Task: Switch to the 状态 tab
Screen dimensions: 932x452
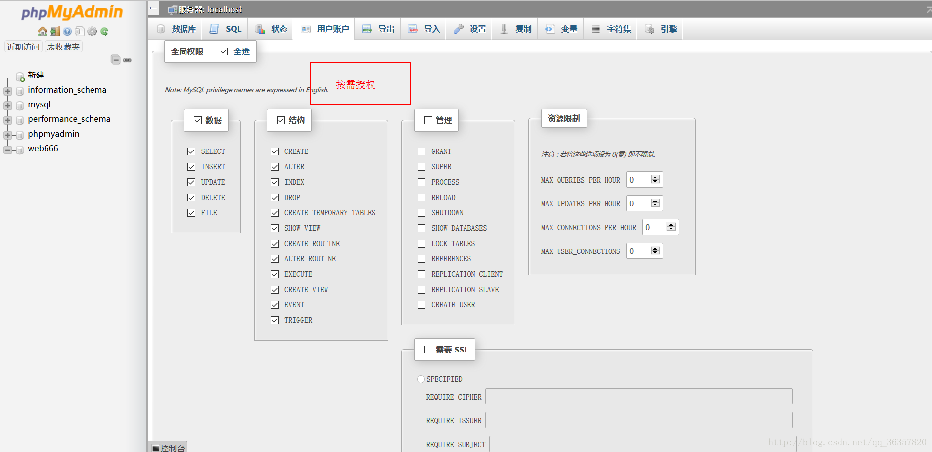Action: (x=271, y=29)
